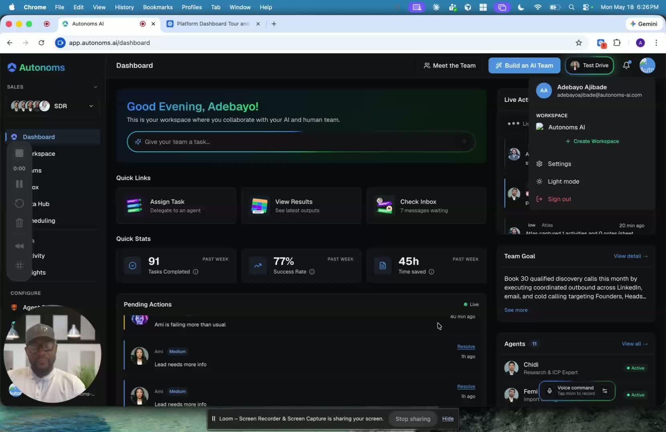
Task: Close the Platform Dashboard Tour tab
Action: point(258,24)
